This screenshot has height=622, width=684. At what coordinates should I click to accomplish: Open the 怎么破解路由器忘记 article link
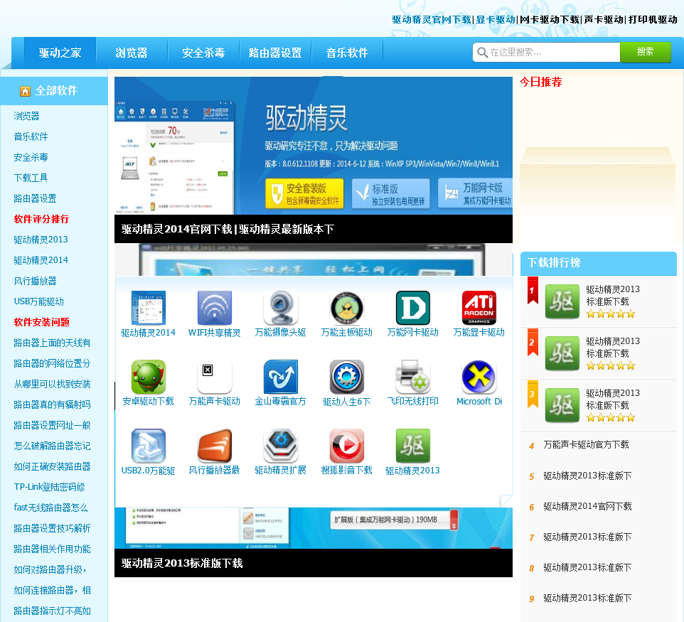pyautogui.click(x=53, y=446)
